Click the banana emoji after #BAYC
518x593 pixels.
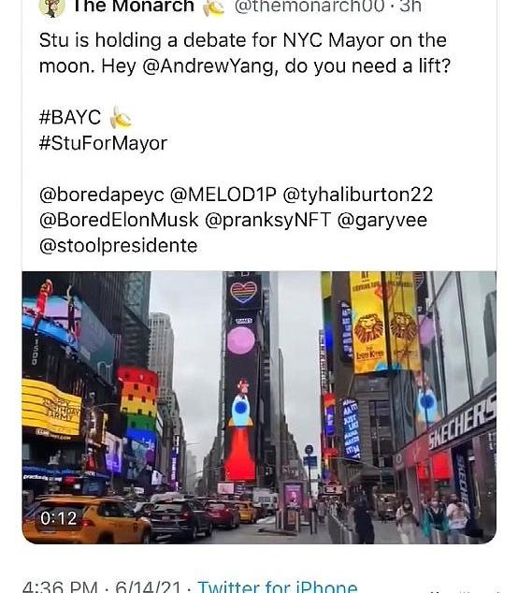pyautogui.click(x=121, y=117)
